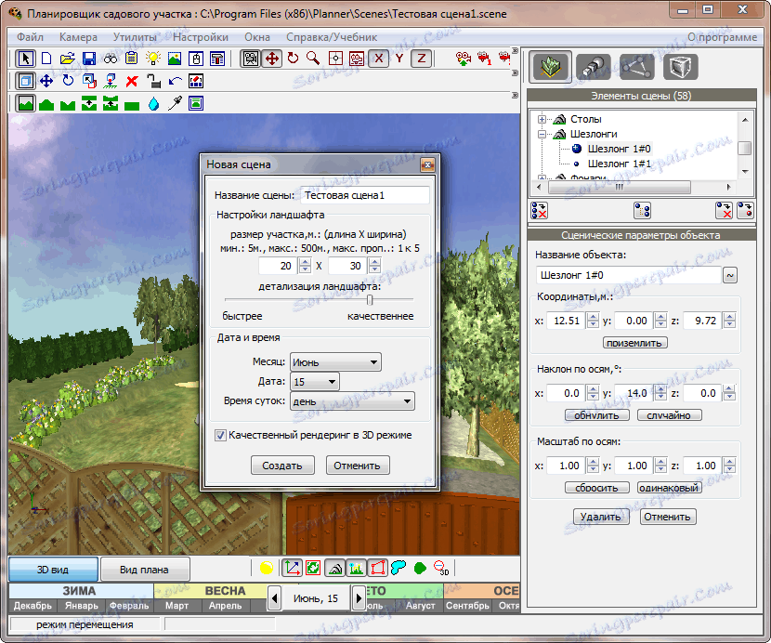The height and width of the screenshot is (643, 771).
Task: Click the yellow sun sphere icon
Action: (267, 569)
